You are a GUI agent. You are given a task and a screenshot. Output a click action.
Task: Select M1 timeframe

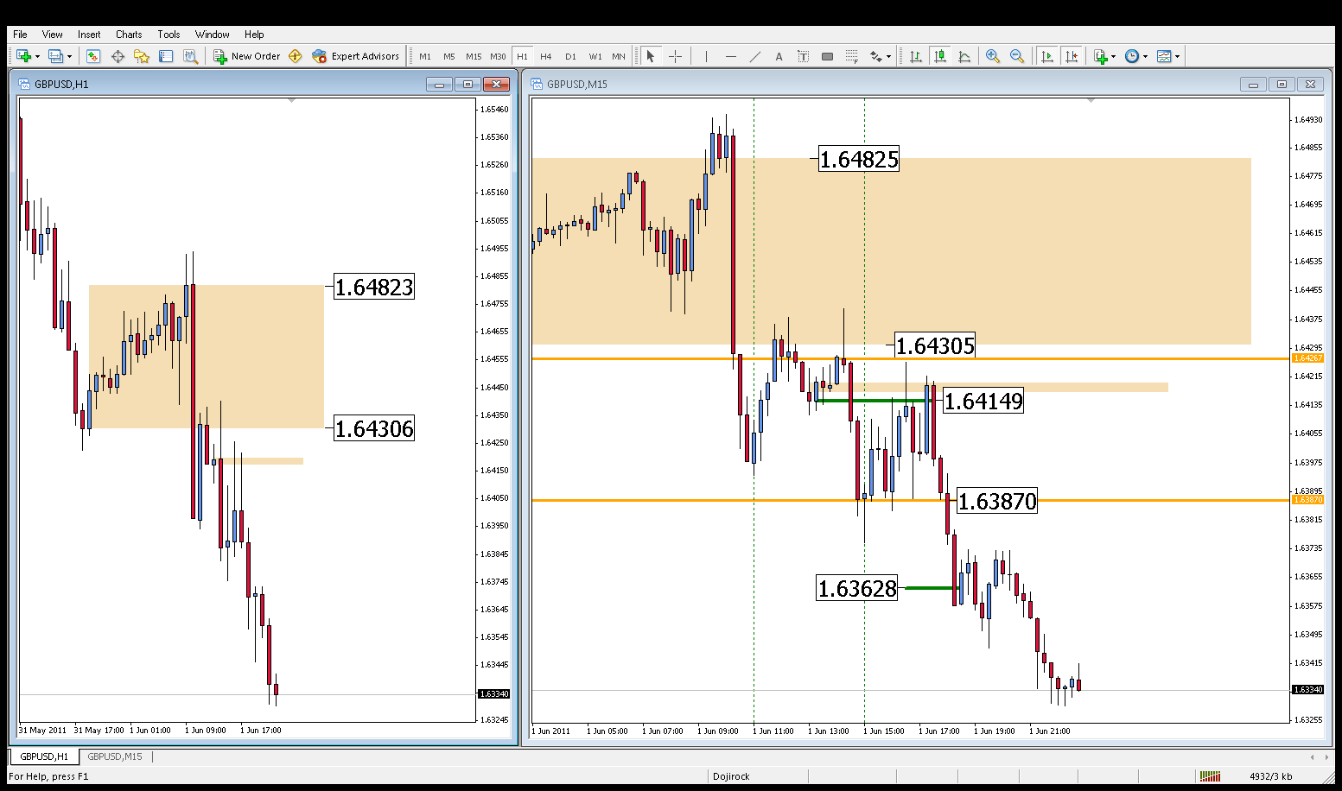pyautogui.click(x=425, y=56)
